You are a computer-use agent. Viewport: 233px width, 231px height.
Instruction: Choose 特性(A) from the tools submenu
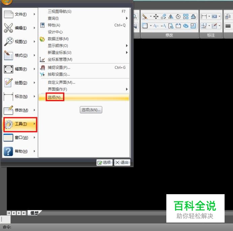(x=84, y=25)
